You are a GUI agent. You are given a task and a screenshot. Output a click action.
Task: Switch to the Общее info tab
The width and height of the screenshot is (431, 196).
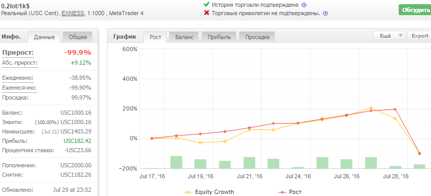coord(78,37)
